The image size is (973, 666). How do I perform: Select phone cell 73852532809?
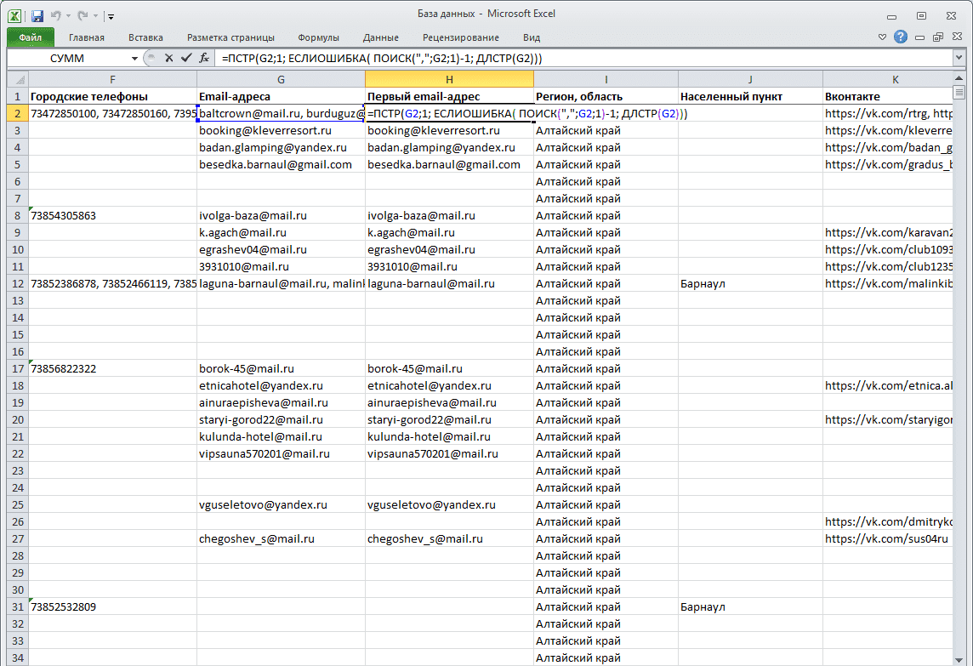[112, 607]
